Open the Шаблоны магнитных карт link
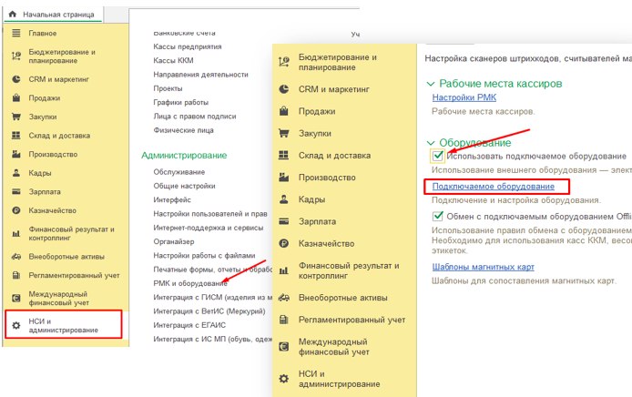The height and width of the screenshot is (397, 632). [484, 267]
